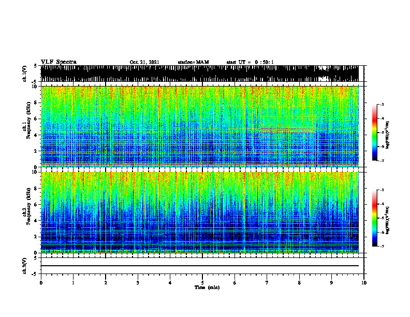
Task: Click the "-4" label on ch.1 color bar
Action: [x=382, y=119]
